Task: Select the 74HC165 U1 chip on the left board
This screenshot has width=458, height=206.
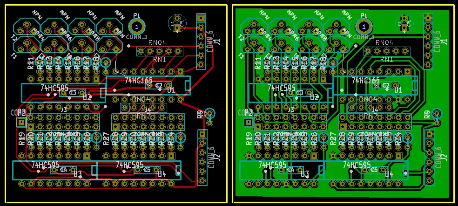Action: [148, 86]
